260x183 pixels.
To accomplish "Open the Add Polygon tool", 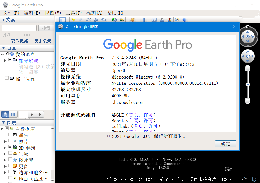I will coord(81,19).
